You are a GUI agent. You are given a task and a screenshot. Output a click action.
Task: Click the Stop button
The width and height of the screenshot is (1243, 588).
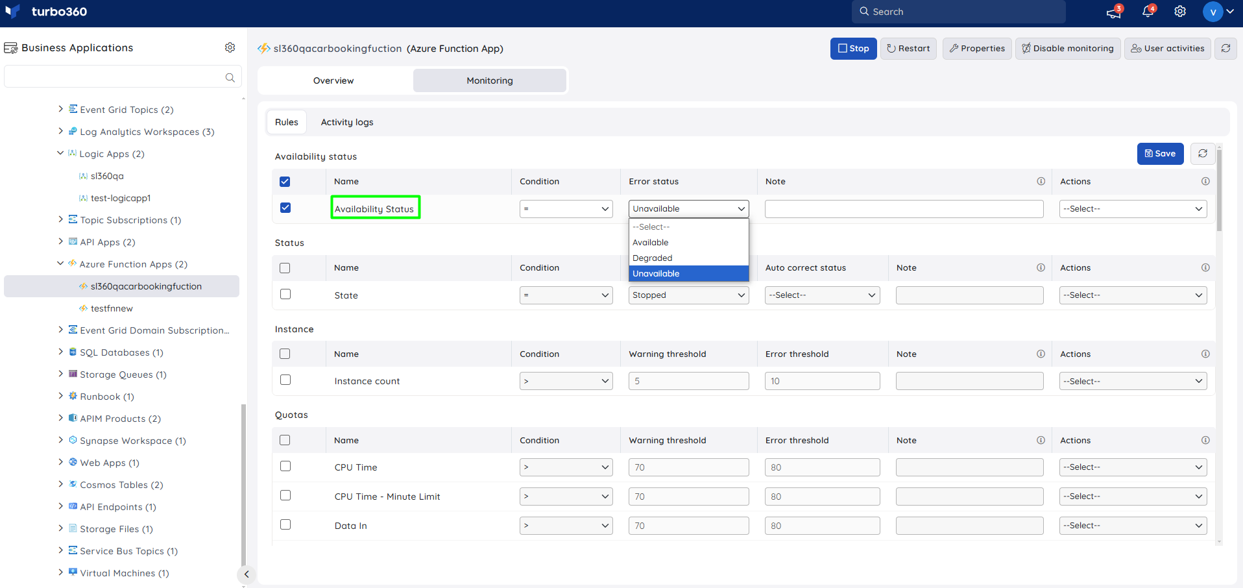coord(853,49)
